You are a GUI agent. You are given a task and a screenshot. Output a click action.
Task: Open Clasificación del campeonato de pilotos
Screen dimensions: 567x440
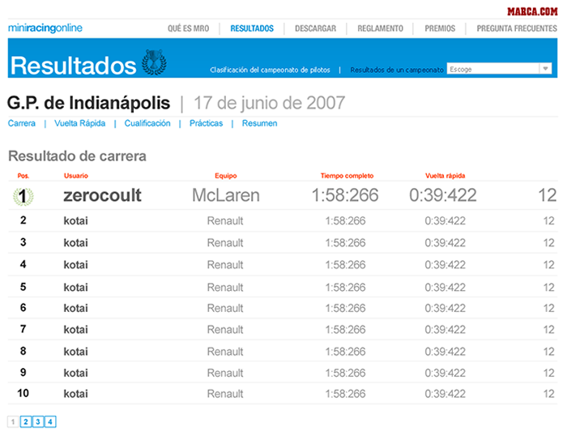point(270,70)
